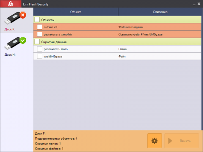Tick the распечатать фото.lnk checkbox
This screenshot has width=203, height=152.
(39, 34)
